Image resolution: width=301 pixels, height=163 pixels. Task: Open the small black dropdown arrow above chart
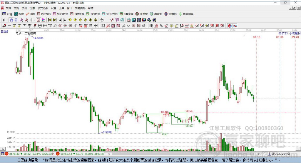tap(244, 35)
